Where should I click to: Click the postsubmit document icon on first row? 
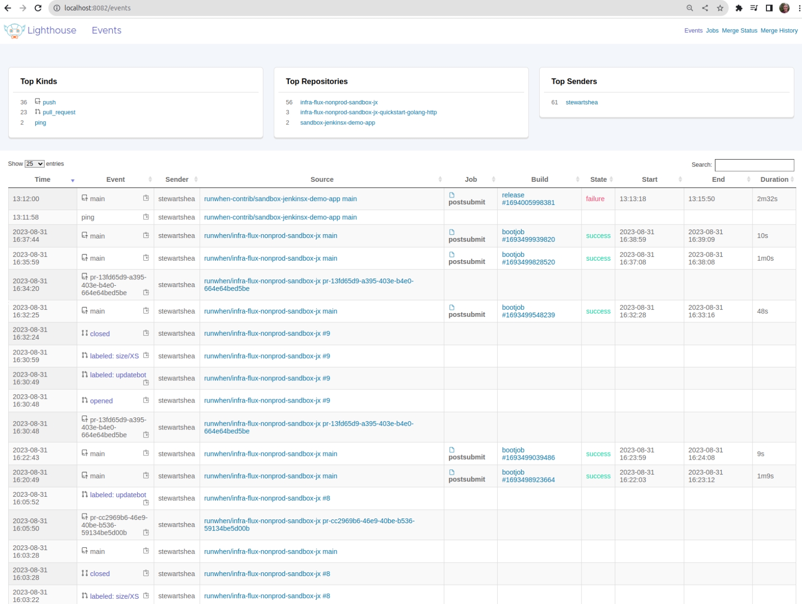tap(451, 195)
